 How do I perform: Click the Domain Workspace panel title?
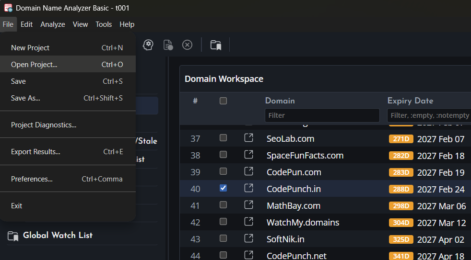pyautogui.click(x=224, y=79)
